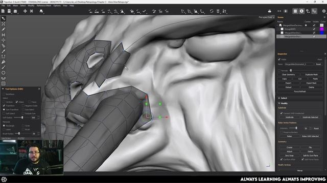Open settings via the gear icon at top right
This screenshot has height=183, width=327.
point(324,11)
